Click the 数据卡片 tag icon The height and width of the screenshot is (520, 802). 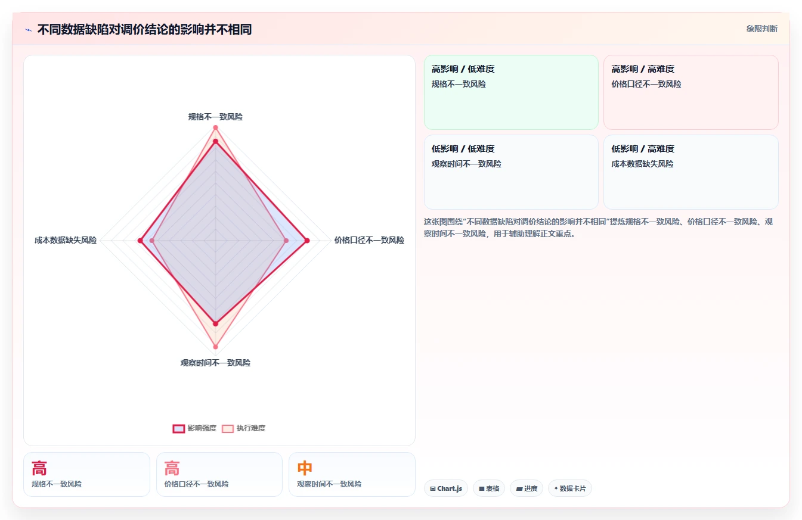[556, 488]
